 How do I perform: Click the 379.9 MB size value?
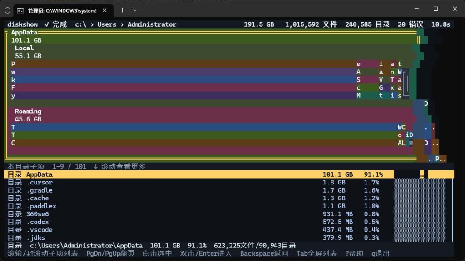tap(338, 237)
